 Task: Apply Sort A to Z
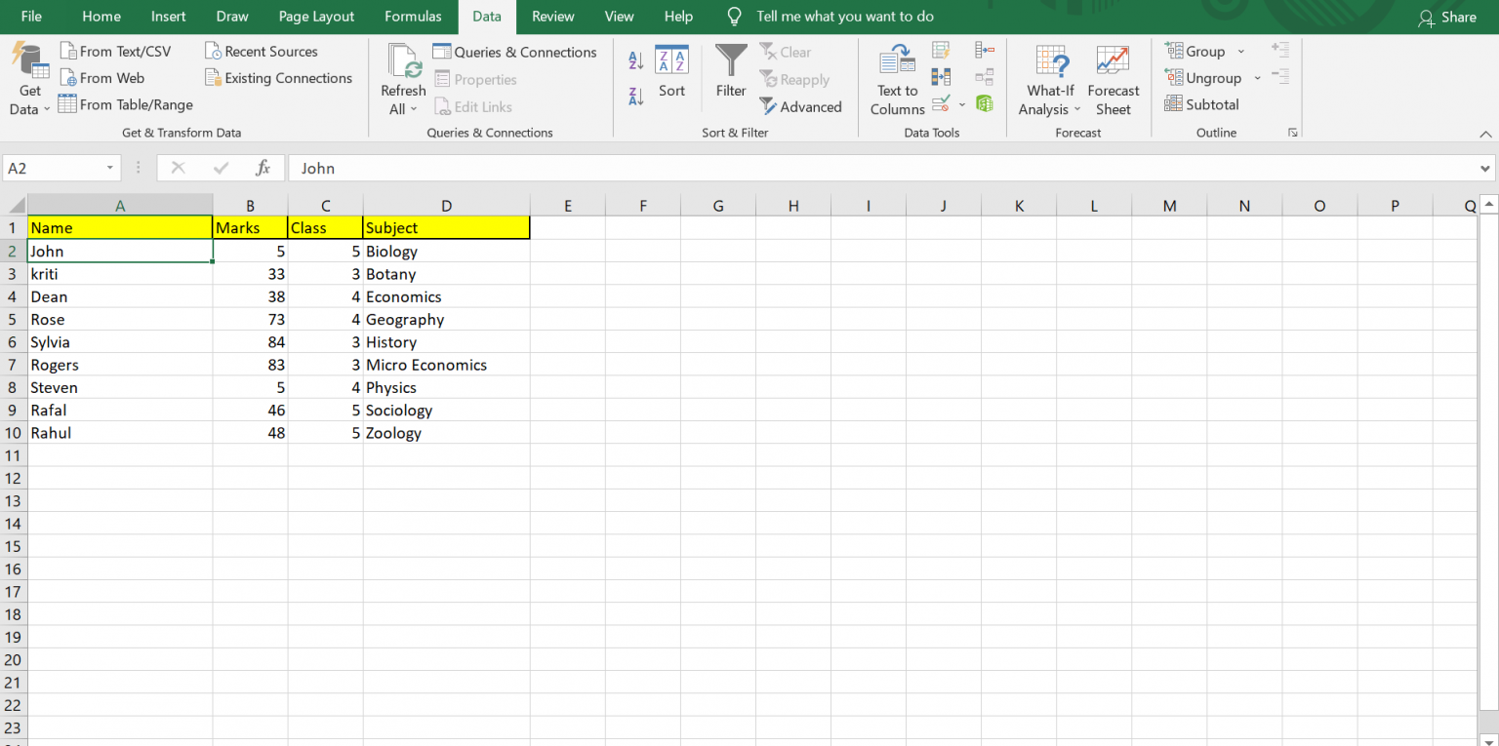[x=634, y=59]
